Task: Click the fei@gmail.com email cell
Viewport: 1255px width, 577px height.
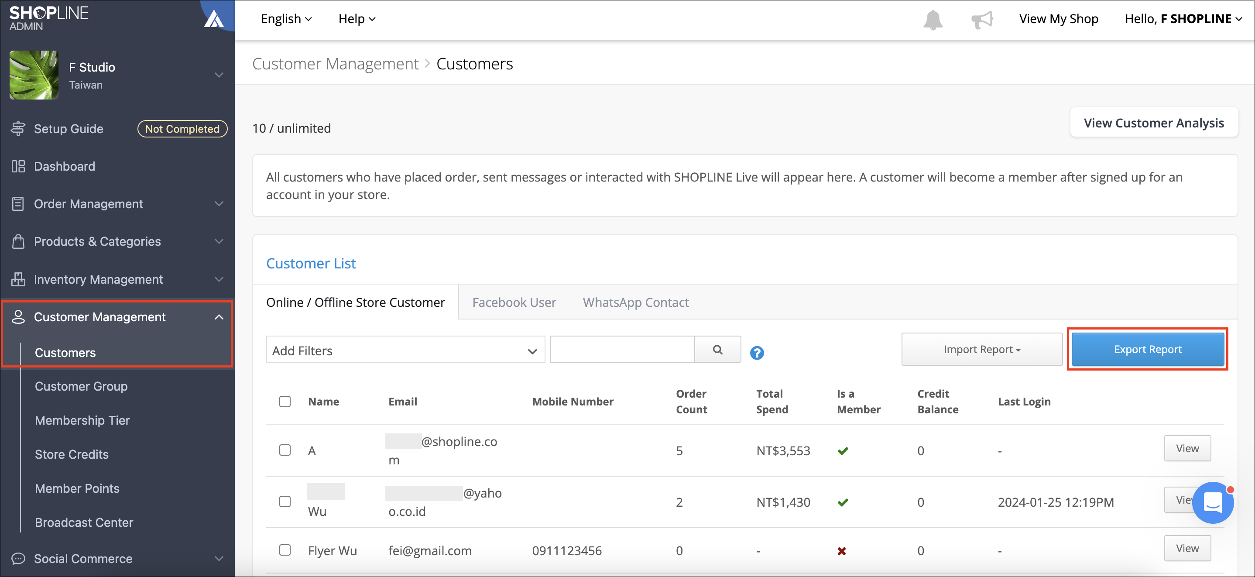Action: pos(430,551)
